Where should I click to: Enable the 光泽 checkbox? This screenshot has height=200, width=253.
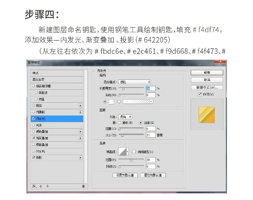(x=34, y=125)
